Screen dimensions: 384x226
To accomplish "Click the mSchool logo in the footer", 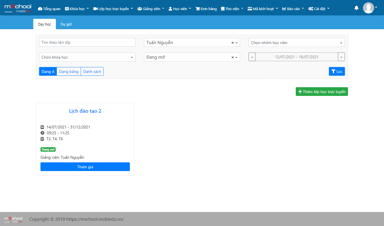I will pyautogui.click(x=13, y=219).
